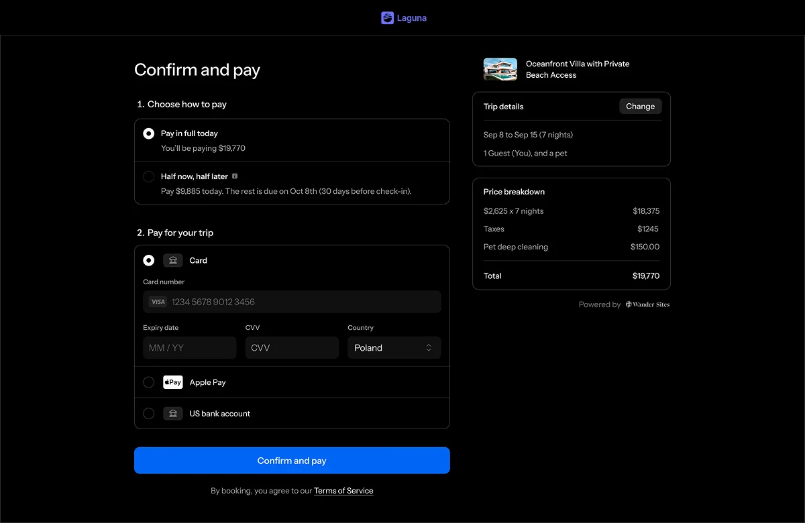Screen dimensions: 805x523
Task: Click the Card bank icon
Action: [x=172, y=261]
